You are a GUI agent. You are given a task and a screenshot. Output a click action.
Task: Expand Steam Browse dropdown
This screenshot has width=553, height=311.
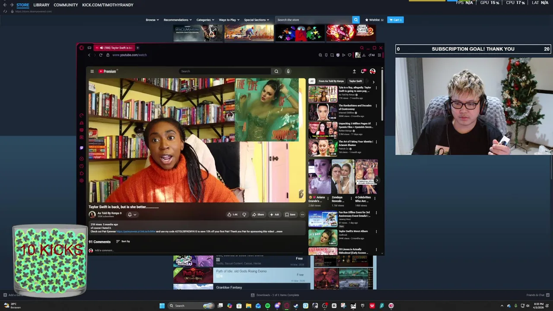152,20
